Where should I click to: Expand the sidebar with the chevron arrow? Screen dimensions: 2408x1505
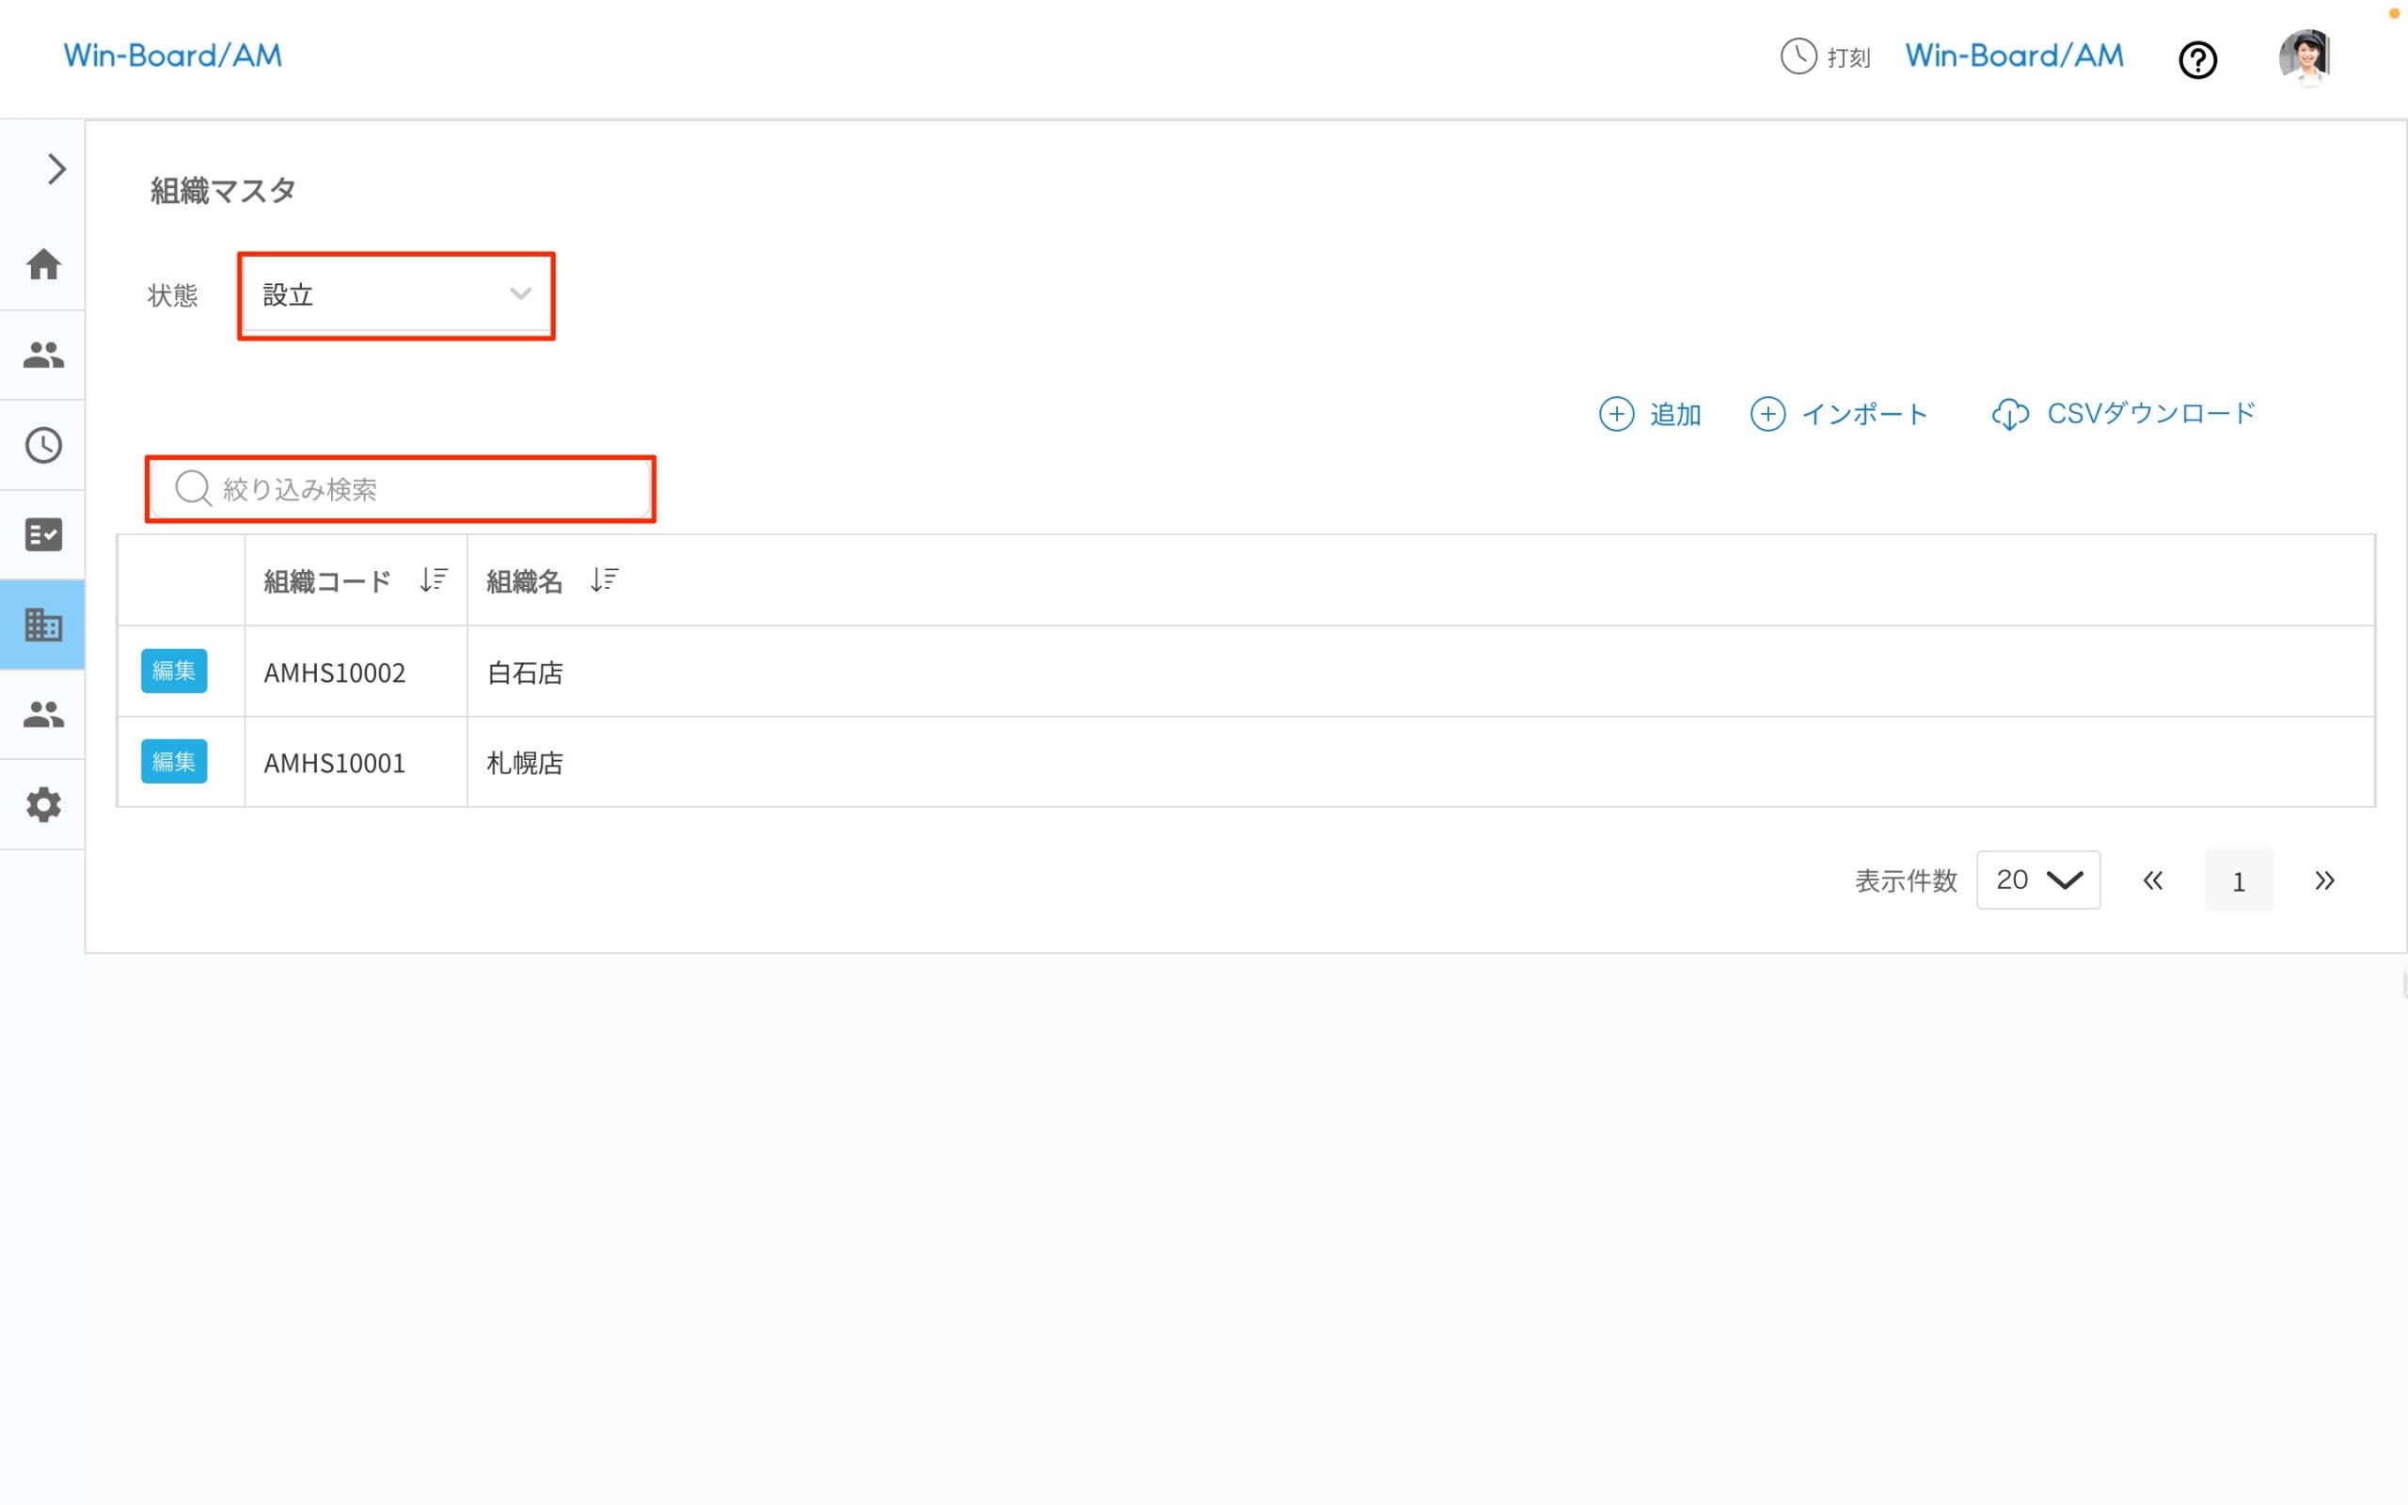click(x=55, y=169)
